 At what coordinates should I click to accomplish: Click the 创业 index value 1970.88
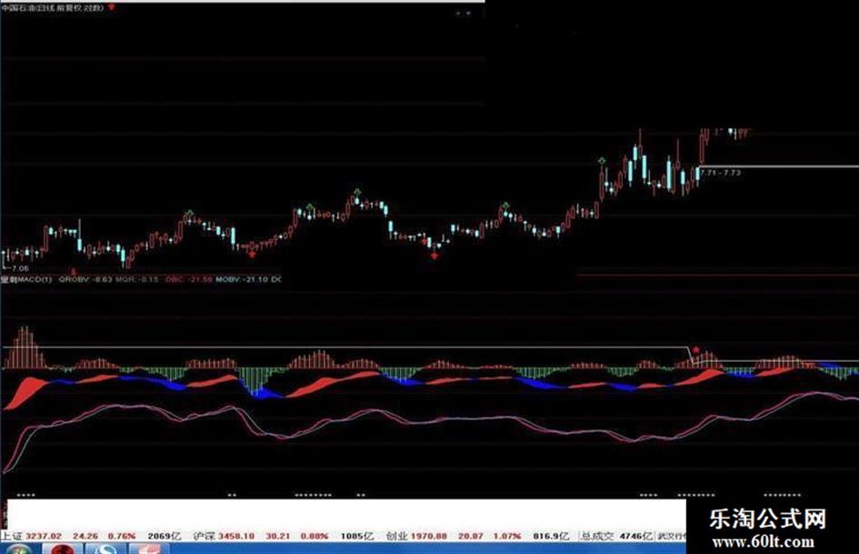pos(429,536)
